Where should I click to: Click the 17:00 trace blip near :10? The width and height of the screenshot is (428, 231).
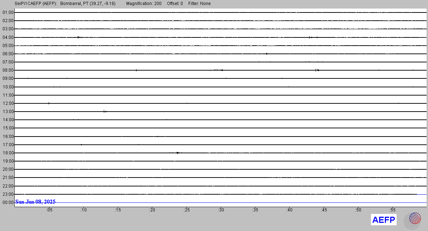pos(81,144)
